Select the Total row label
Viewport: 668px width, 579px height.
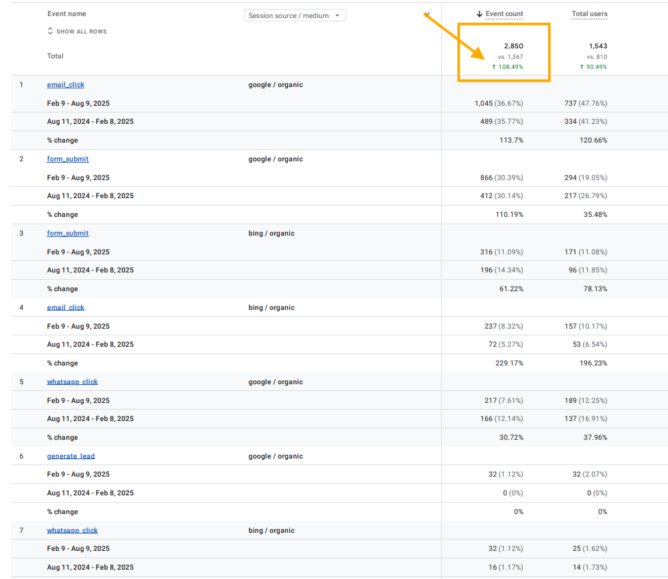pos(56,56)
